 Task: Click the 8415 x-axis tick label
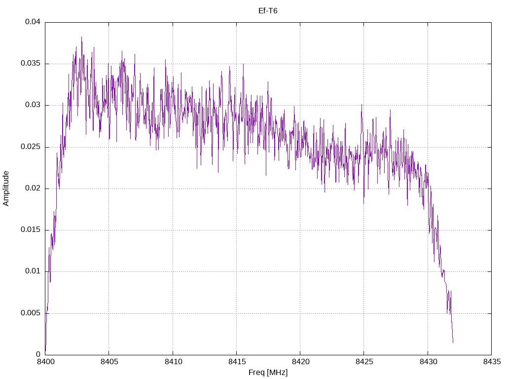point(237,362)
